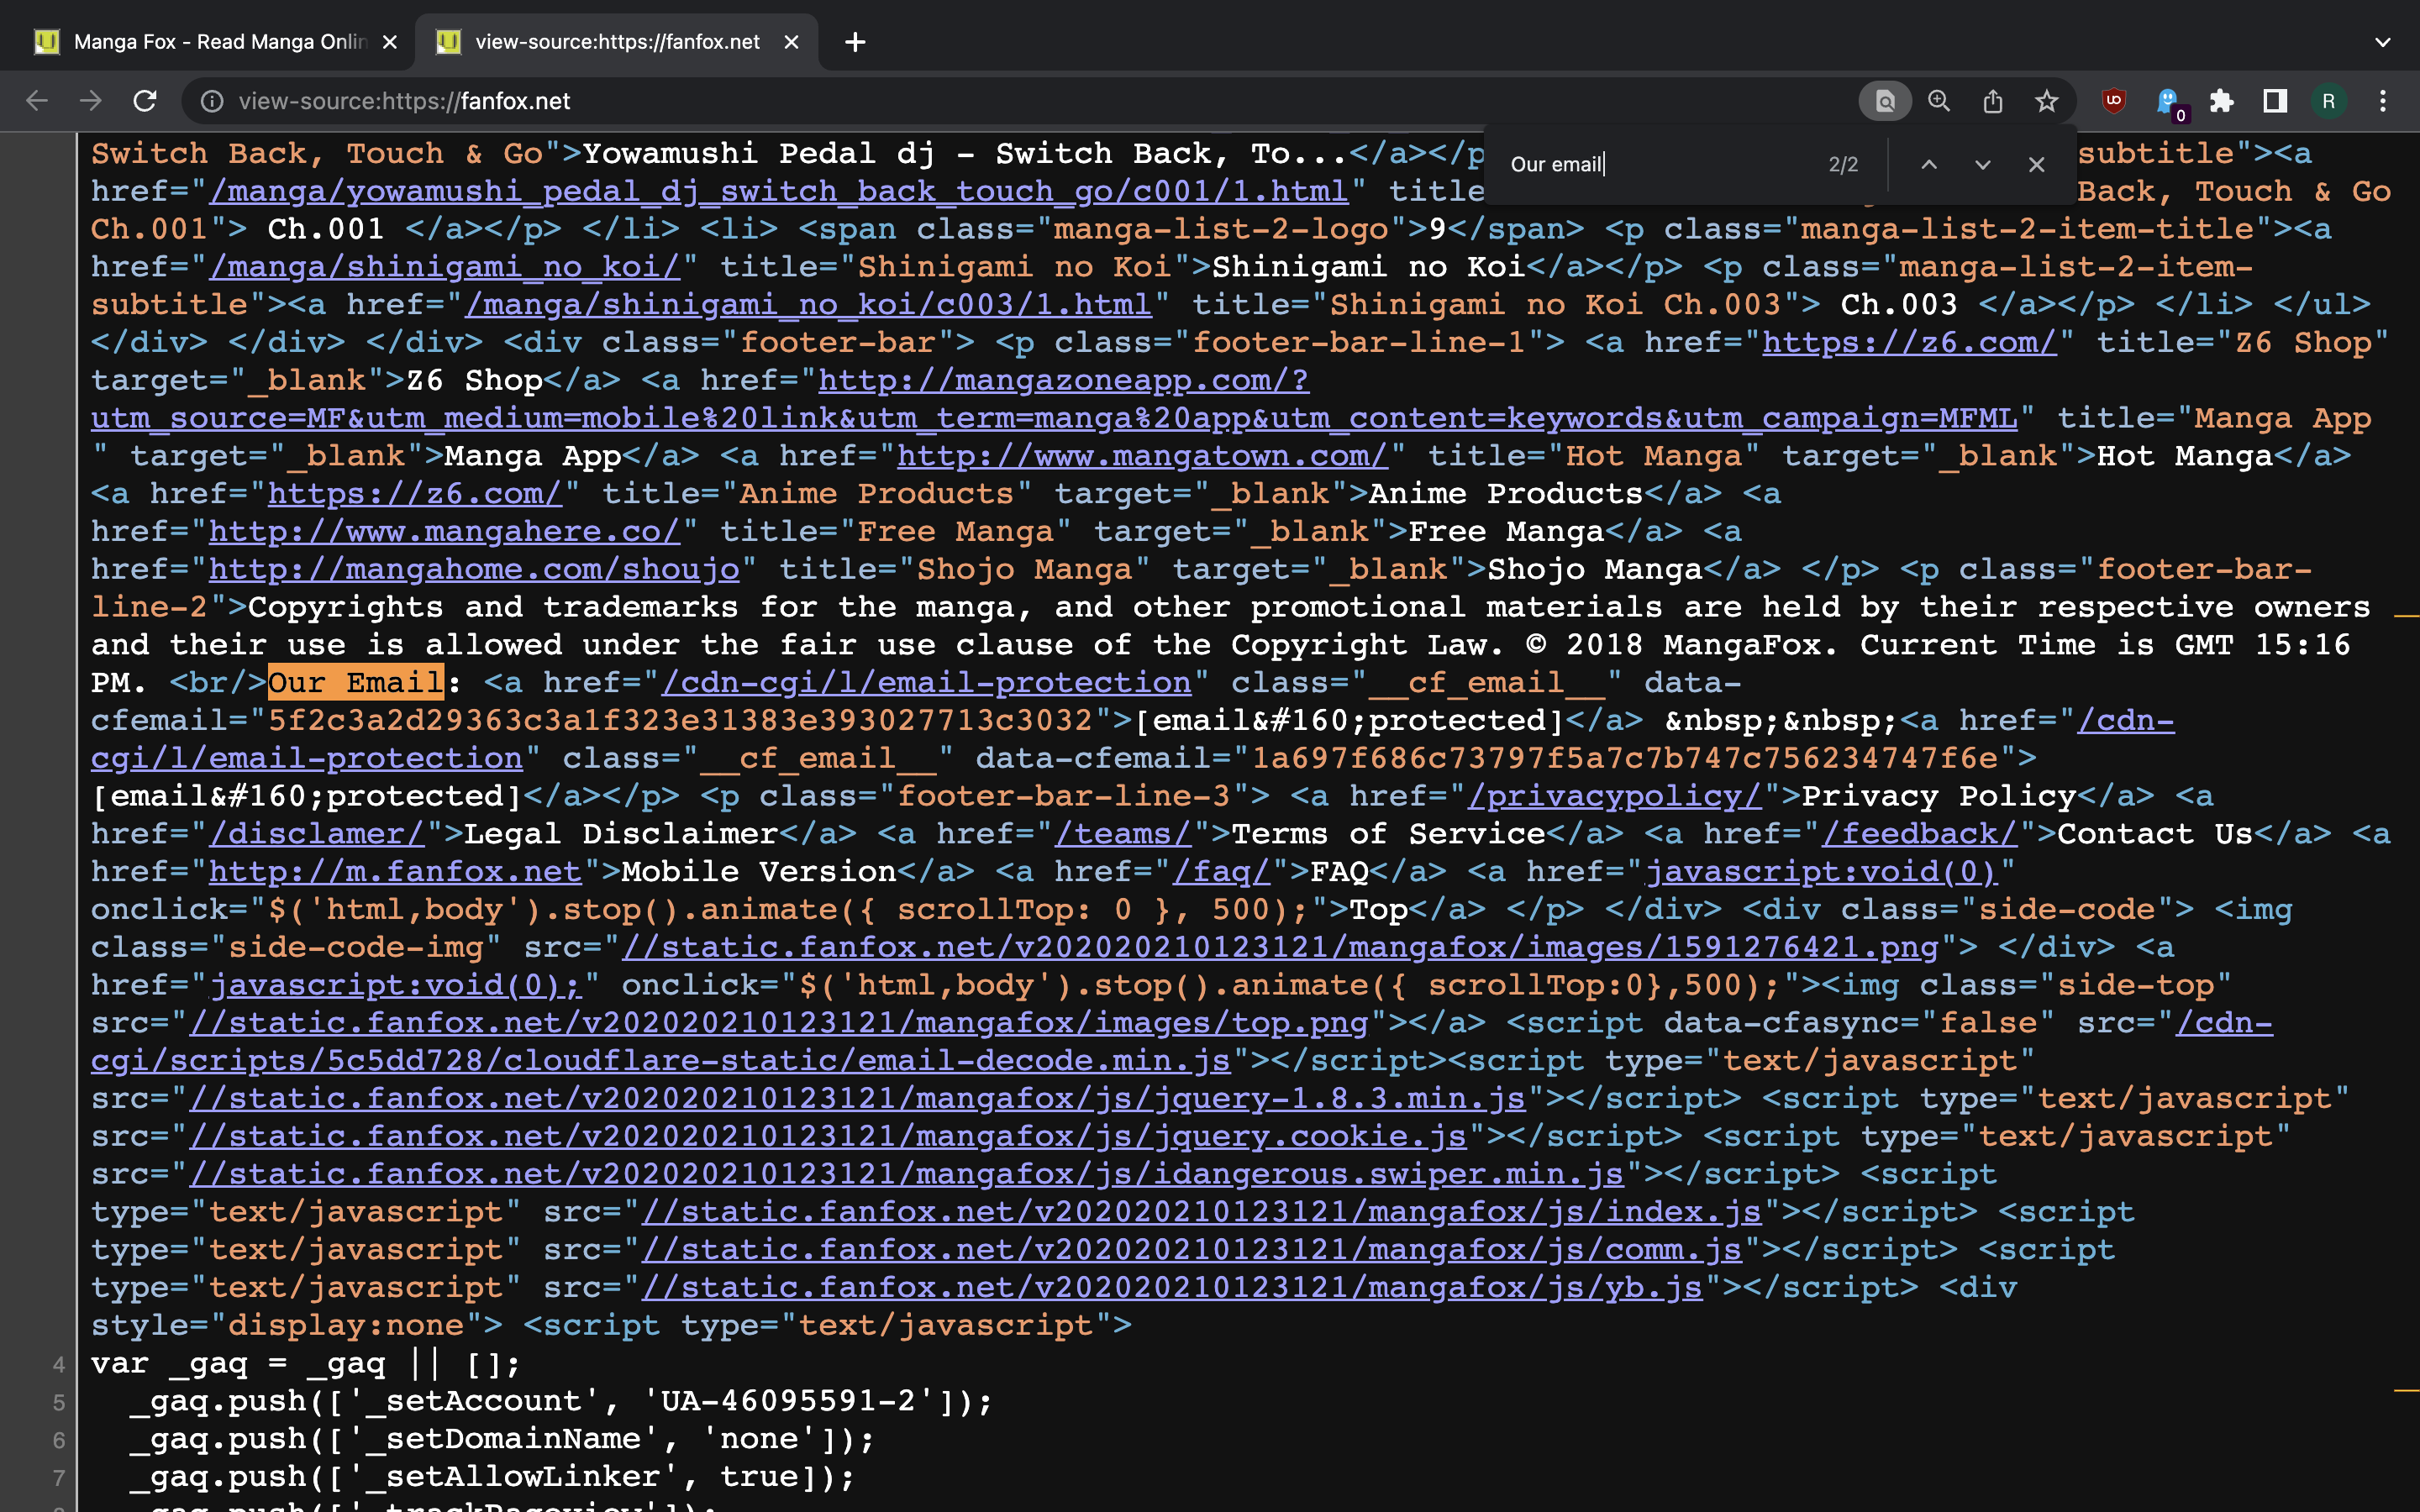2420x1512 pixels.
Task: Open the /faq/ link
Action: [x=1221, y=872]
